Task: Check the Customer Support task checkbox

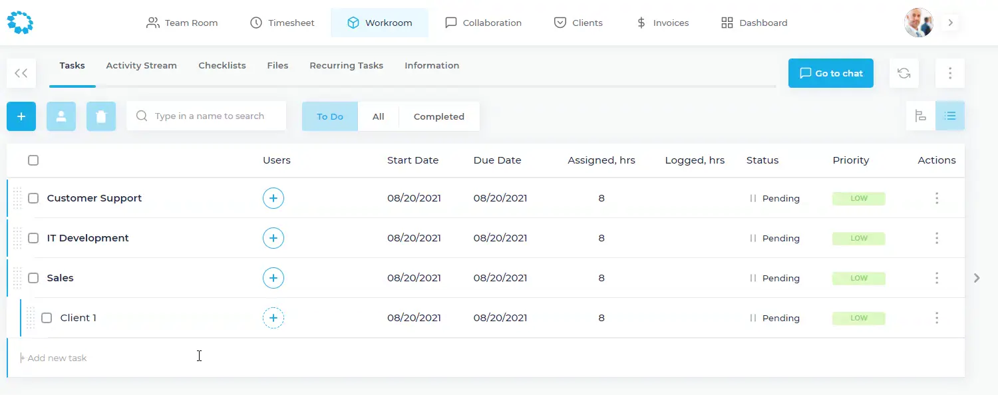Action: click(x=33, y=198)
